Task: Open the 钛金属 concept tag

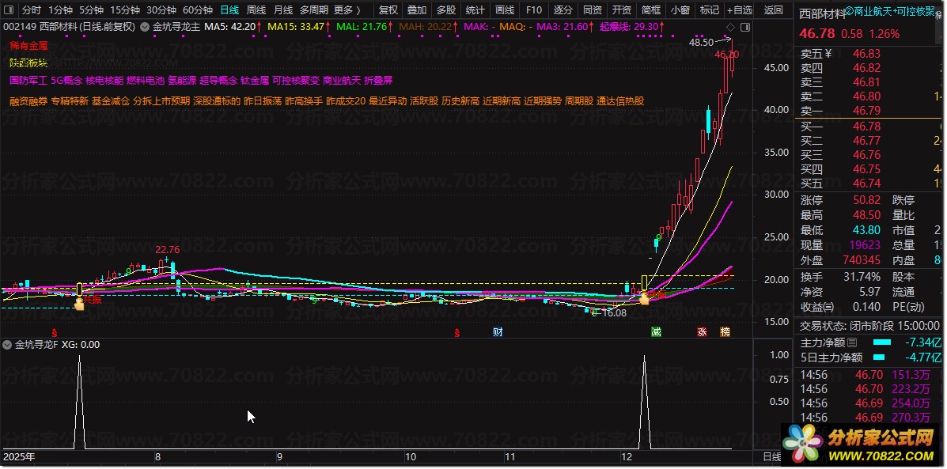Action: [255, 80]
